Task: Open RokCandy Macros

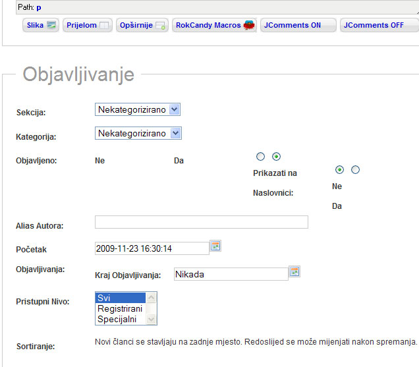Action: click(214, 25)
